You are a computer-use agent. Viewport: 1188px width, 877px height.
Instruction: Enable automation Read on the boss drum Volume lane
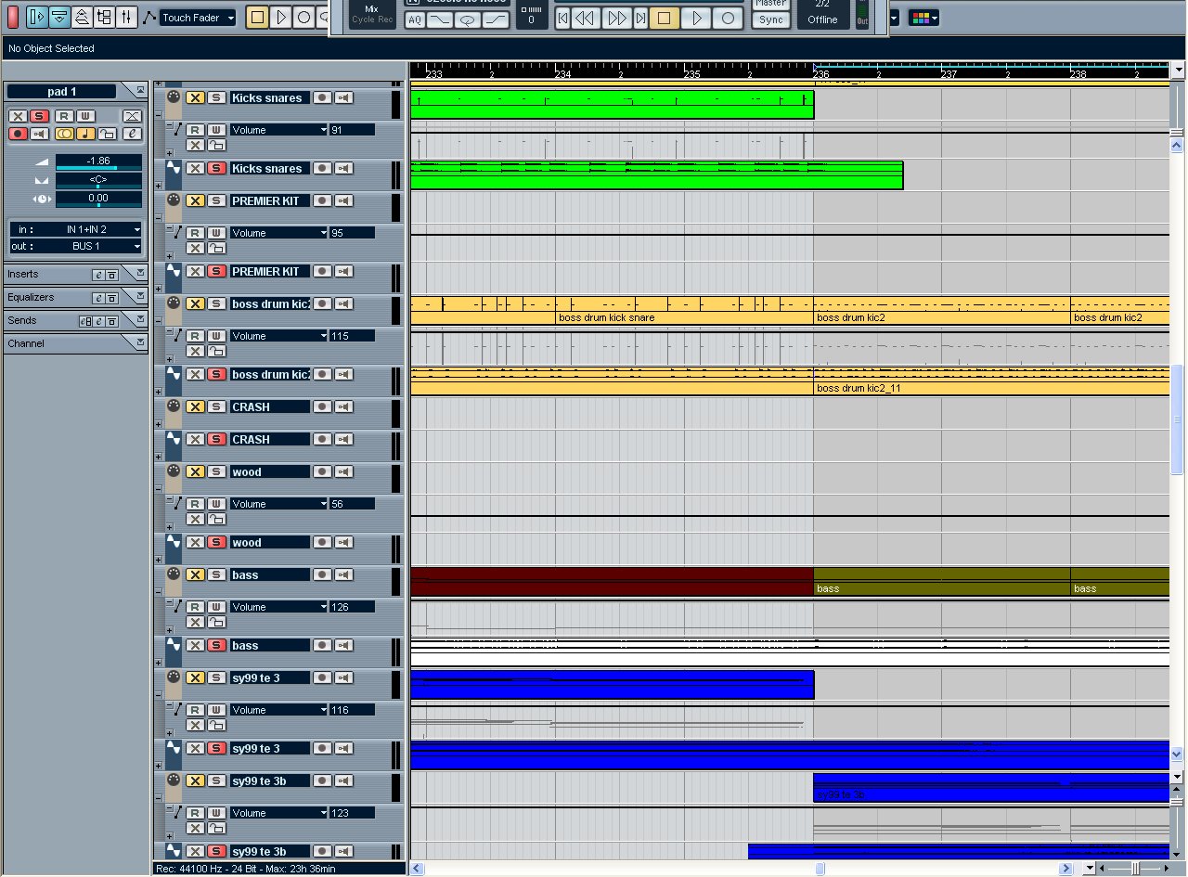point(195,336)
